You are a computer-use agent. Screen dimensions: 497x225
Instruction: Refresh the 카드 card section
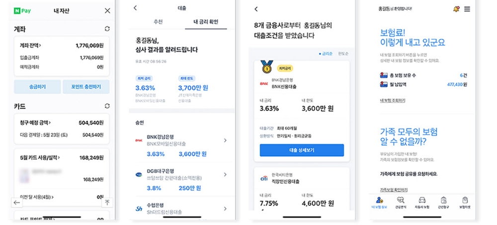(x=107, y=106)
